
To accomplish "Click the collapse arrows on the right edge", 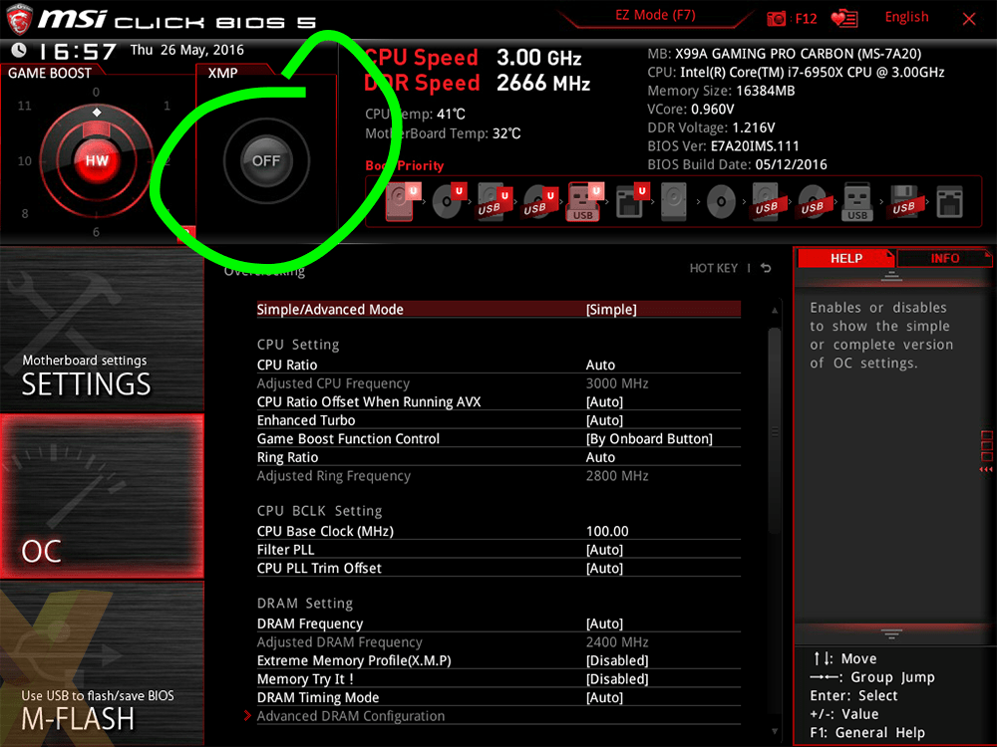I will pos(986,469).
